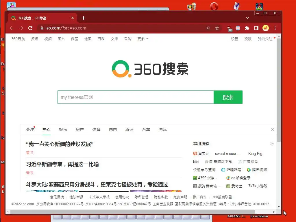Viewport: 296px width, 222px height.
Task: Open the 百度网盘 shortcut
Action: [248, 162]
